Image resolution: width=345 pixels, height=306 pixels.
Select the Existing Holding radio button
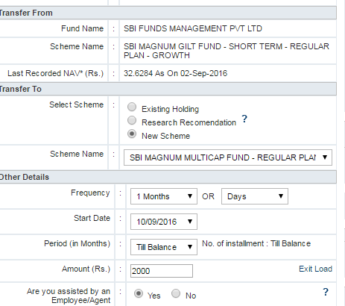pyautogui.click(x=132, y=107)
